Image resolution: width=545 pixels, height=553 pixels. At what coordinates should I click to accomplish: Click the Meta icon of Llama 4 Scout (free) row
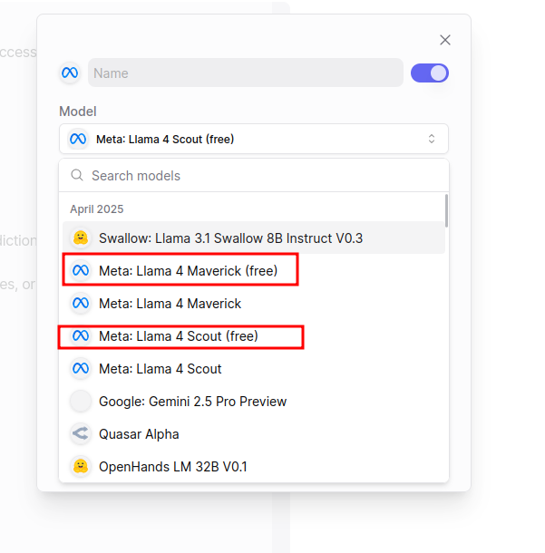coord(81,335)
